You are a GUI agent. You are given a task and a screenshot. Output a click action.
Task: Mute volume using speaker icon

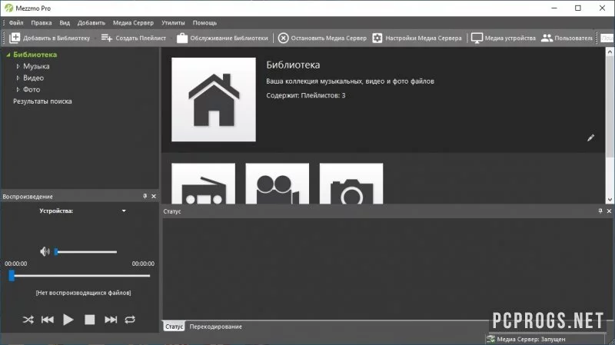tap(45, 252)
